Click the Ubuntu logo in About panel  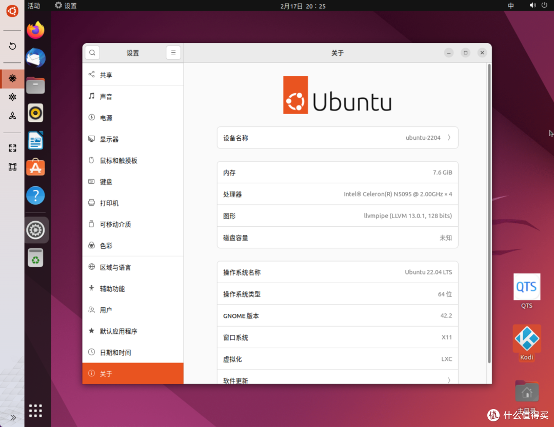tap(338, 95)
